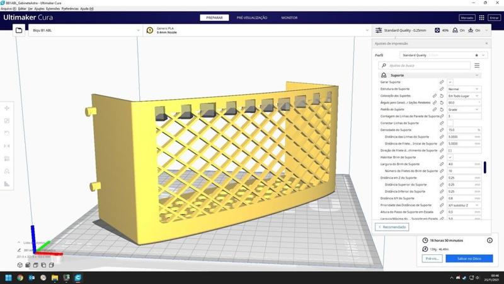Open the Estrutura de Suporte dropdown
This screenshot has height=284, width=504.
[464, 89]
